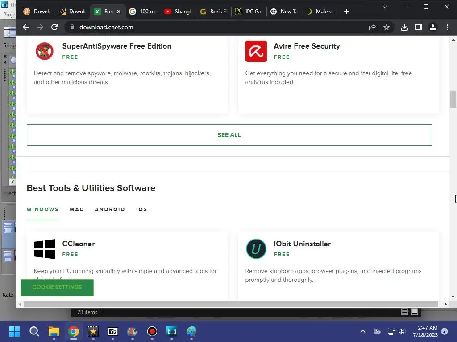Click the SEE ALL button
The width and height of the screenshot is (457, 342).
[x=229, y=135]
